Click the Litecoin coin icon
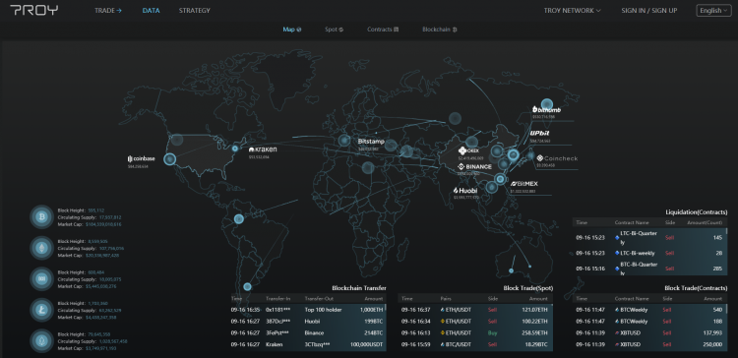Image resolution: width=738 pixels, height=358 pixels. pos(42,310)
